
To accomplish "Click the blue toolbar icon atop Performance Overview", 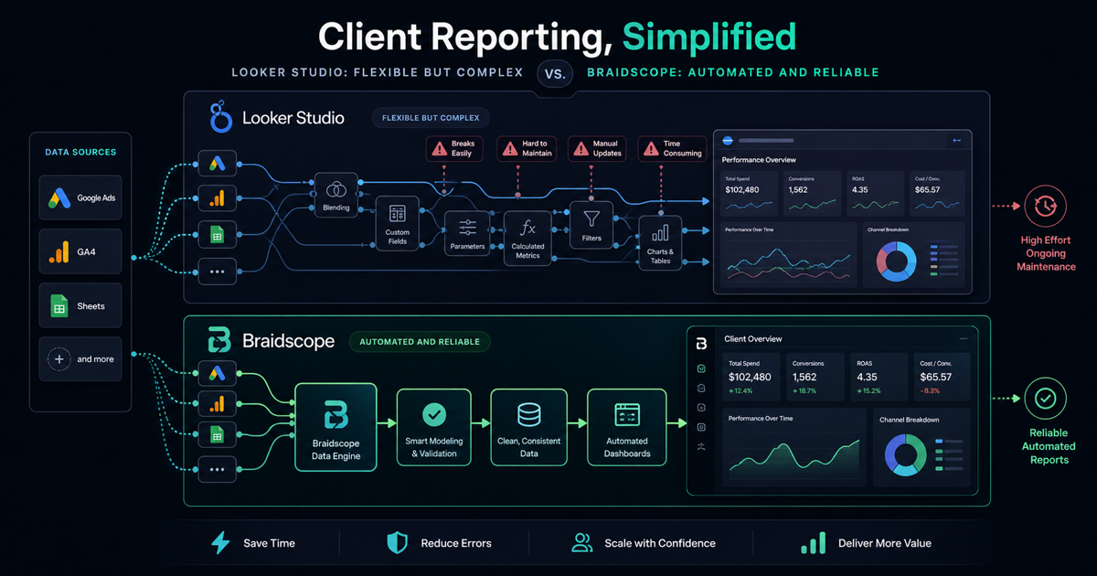I will 957,141.
